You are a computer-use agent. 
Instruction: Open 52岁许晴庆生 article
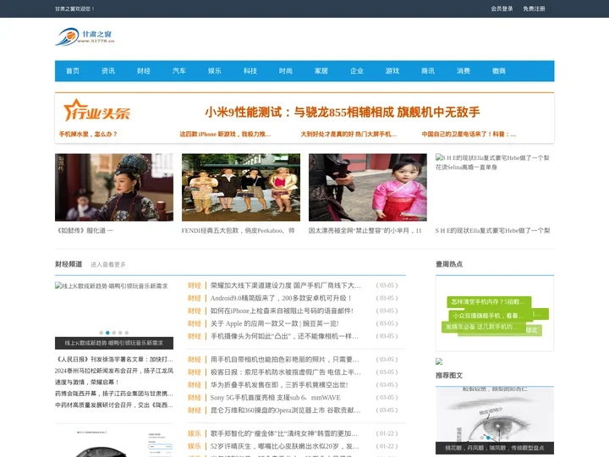pos(285,446)
